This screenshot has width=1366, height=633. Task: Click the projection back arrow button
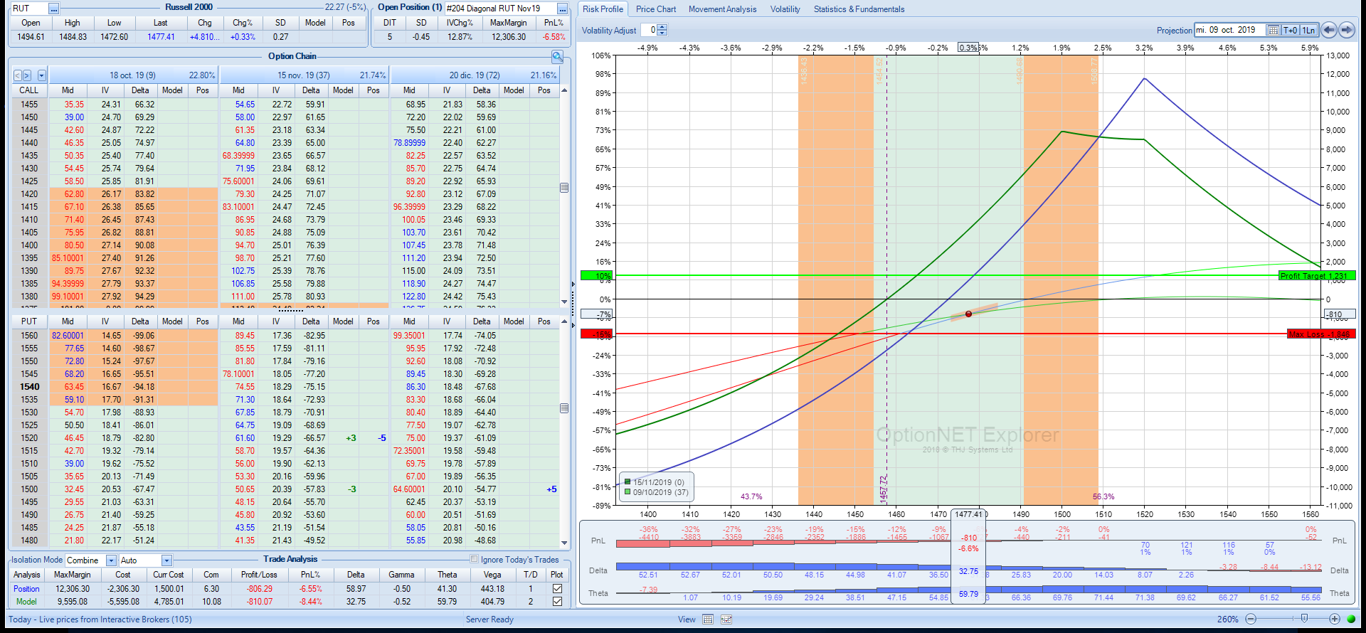click(1328, 30)
